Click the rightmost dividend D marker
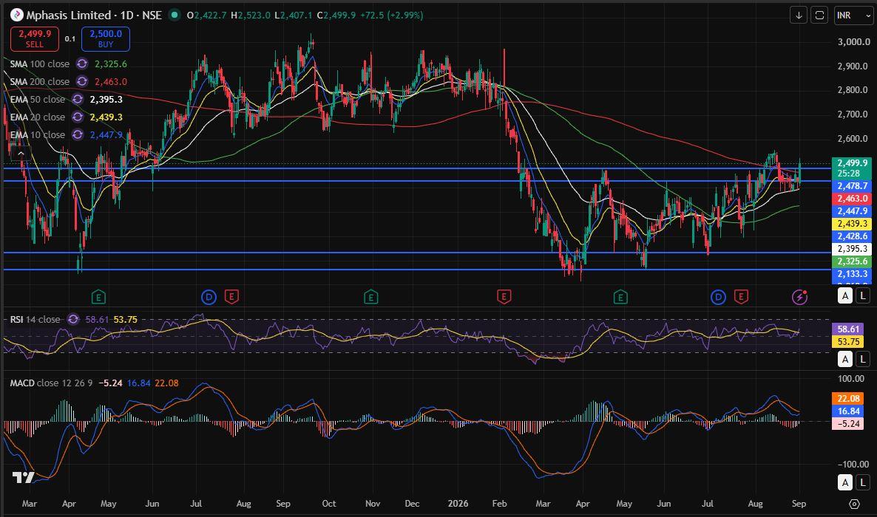877x517 pixels. pyautogui.click(x=718, y=297)
